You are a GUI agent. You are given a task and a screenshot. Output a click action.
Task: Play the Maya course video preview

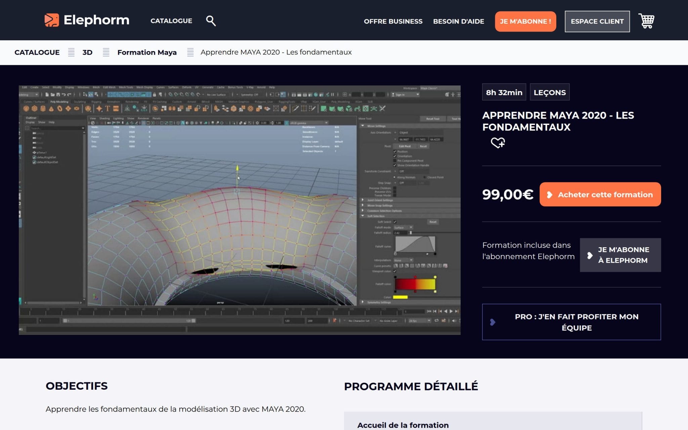click(x=240, y=210)
